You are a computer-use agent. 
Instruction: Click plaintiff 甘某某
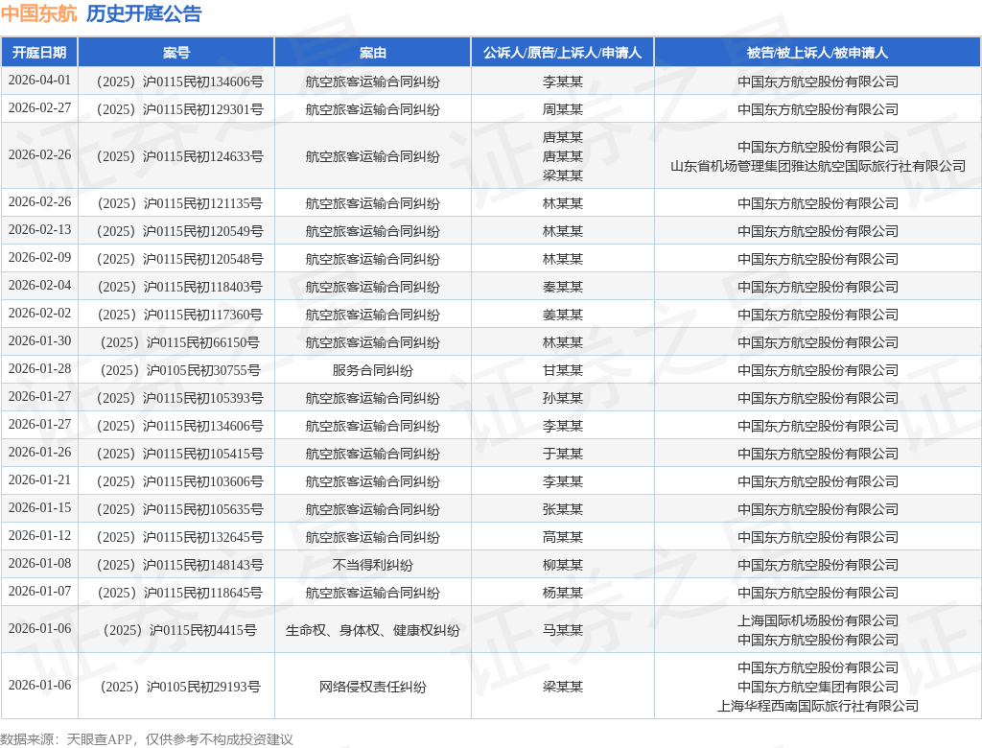coord(562,371)
